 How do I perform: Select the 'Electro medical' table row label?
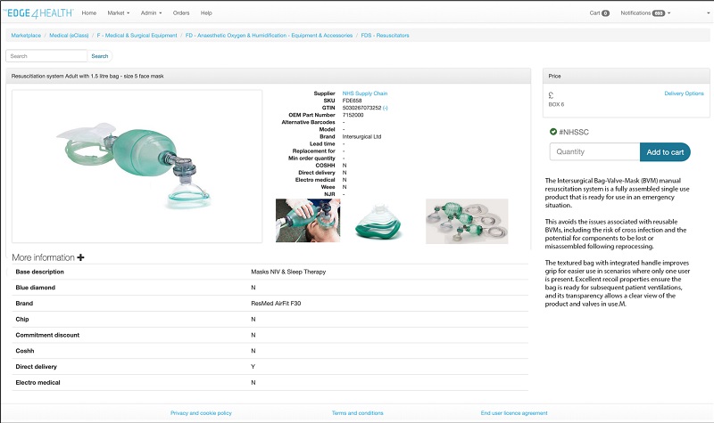pyautogui.click(x=37, y=383)
